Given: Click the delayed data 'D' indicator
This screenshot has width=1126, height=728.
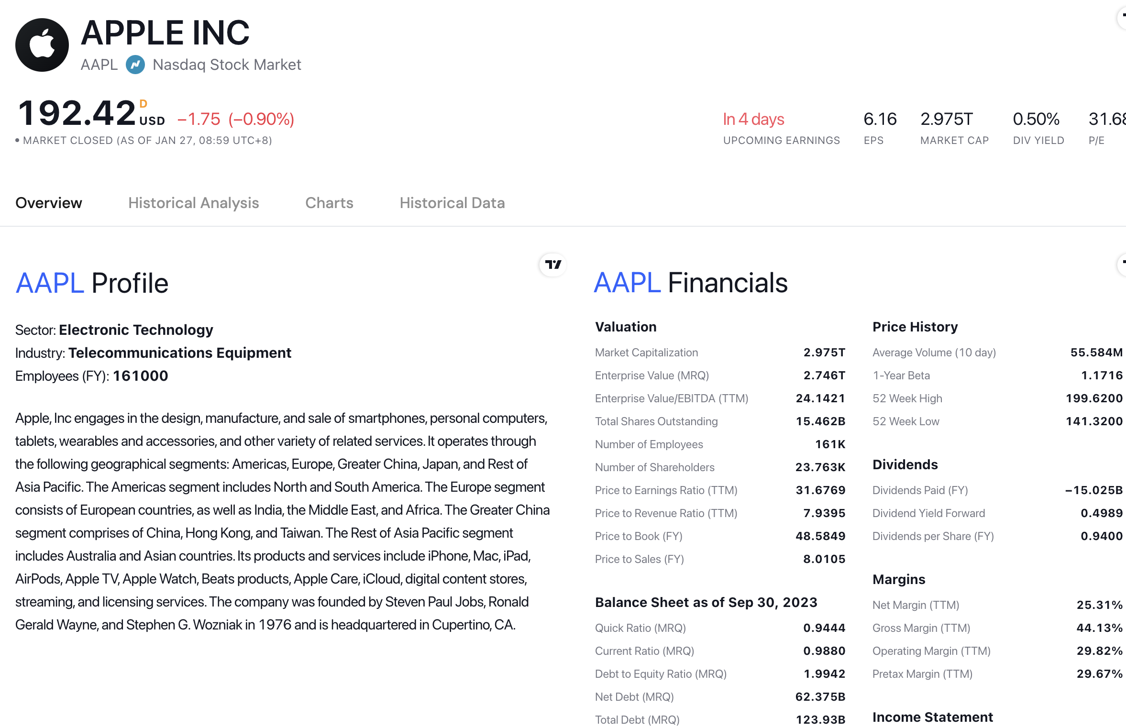Looking at the screenshot, I should (x=144, y=104).
